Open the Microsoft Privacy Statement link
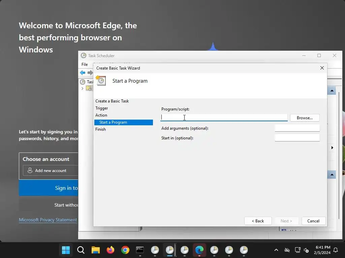345x258 pixels. pos(48,220)
